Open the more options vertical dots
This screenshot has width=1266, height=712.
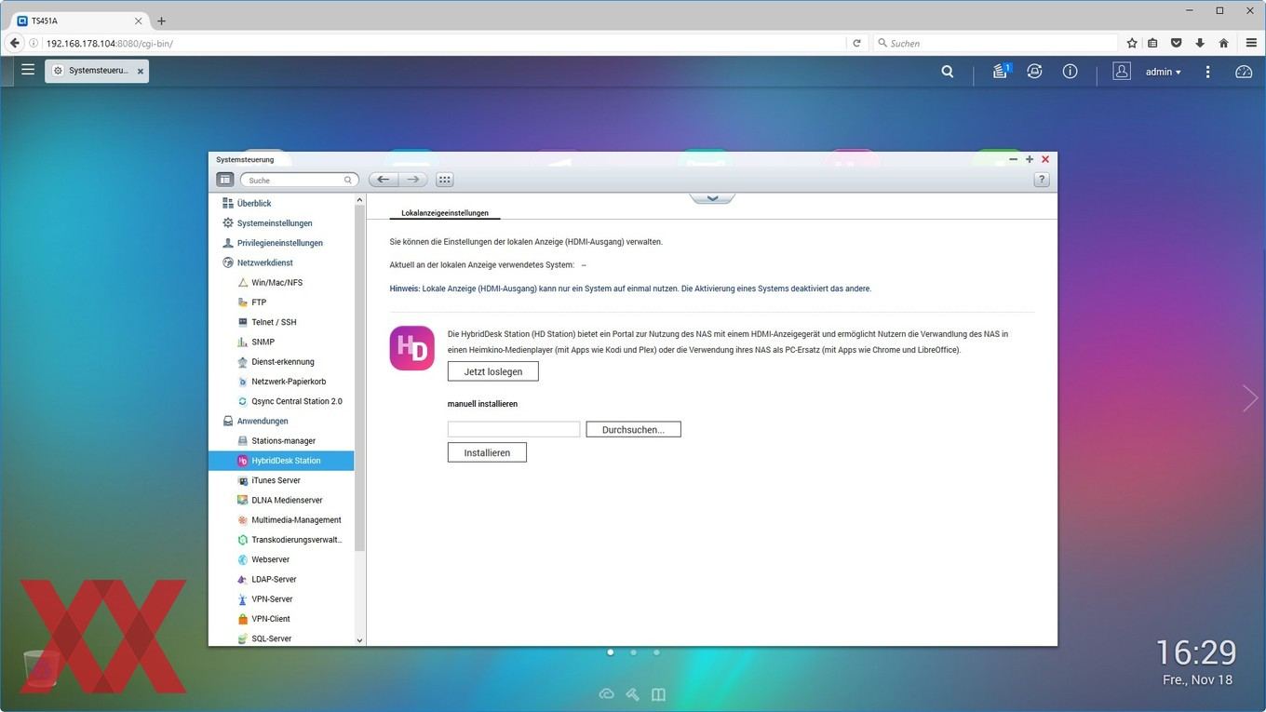pyautogui.click(x=1208, y=72)
